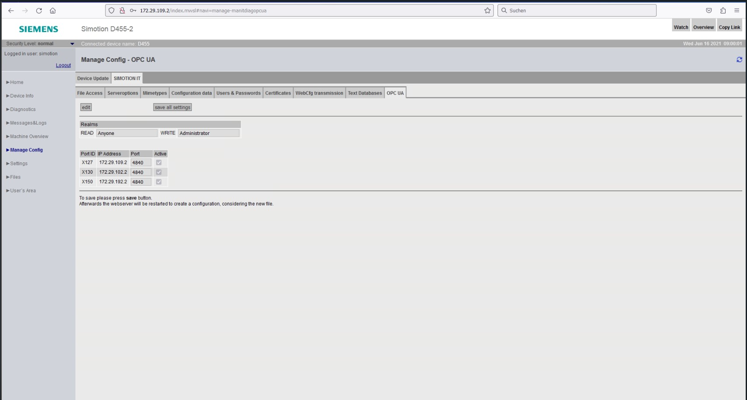Toggle Active checkbox for port X150
Viewport: 747px width, 400px height.
coord(159,182)
